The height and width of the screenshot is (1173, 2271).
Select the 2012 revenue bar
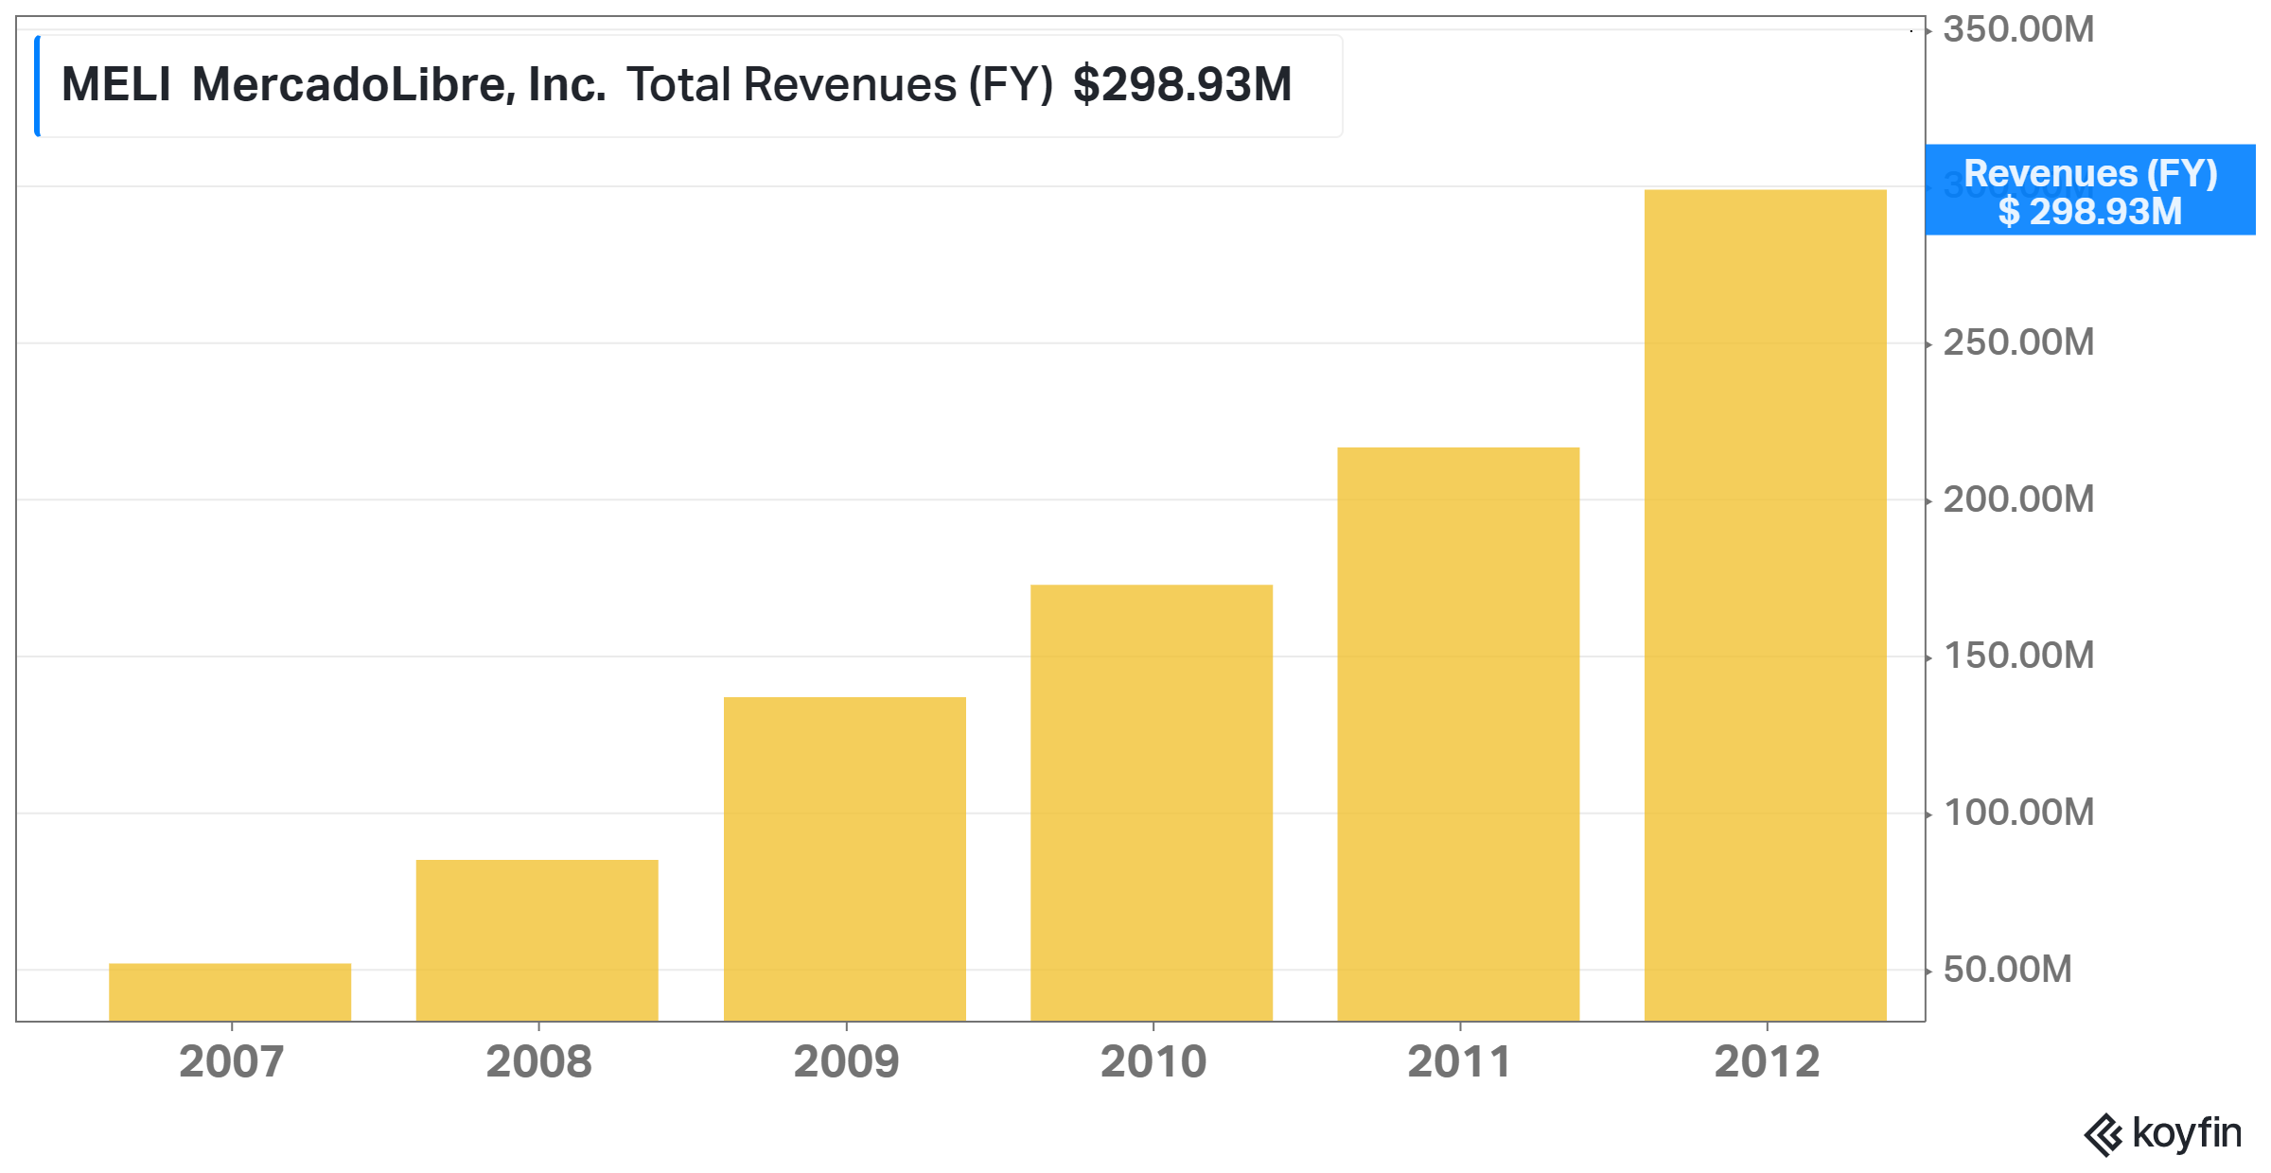pyautogui.click(x=1766, y=605)
